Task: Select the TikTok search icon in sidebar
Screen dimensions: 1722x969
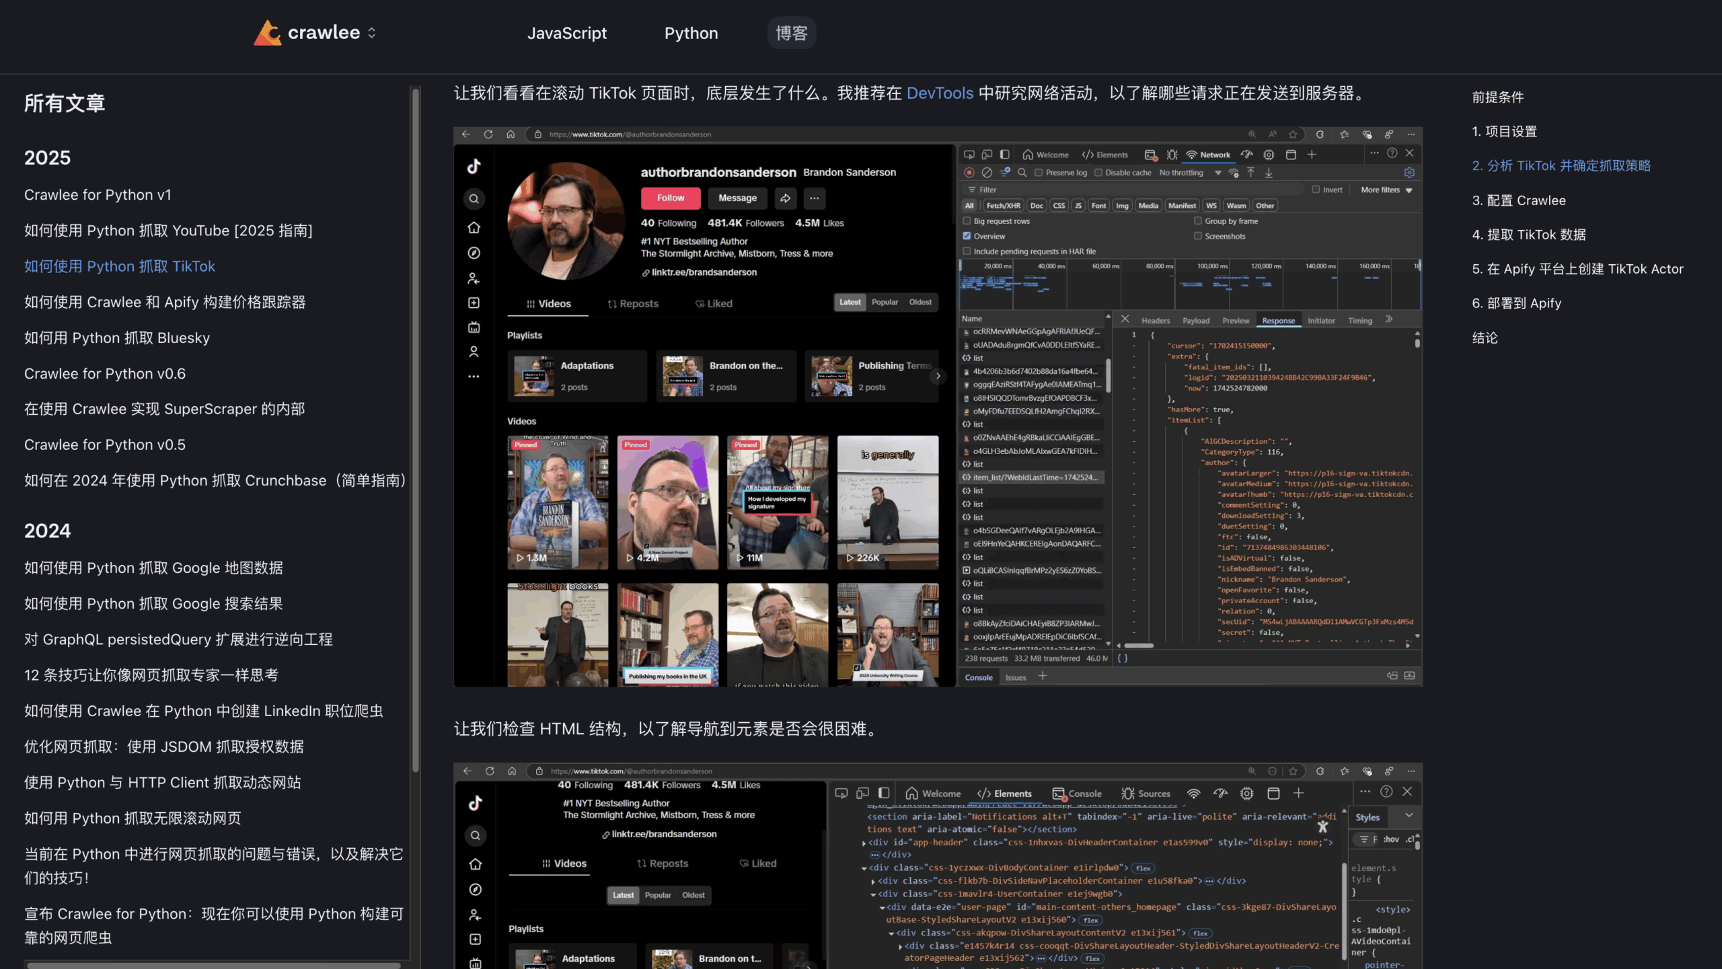Action: tap(474, 199)
